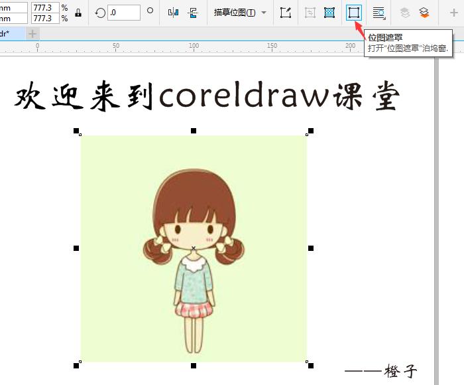Viewport: 464px width, 385px height.
Task: Click the right-middle selection handle
Action: (311, 248)
